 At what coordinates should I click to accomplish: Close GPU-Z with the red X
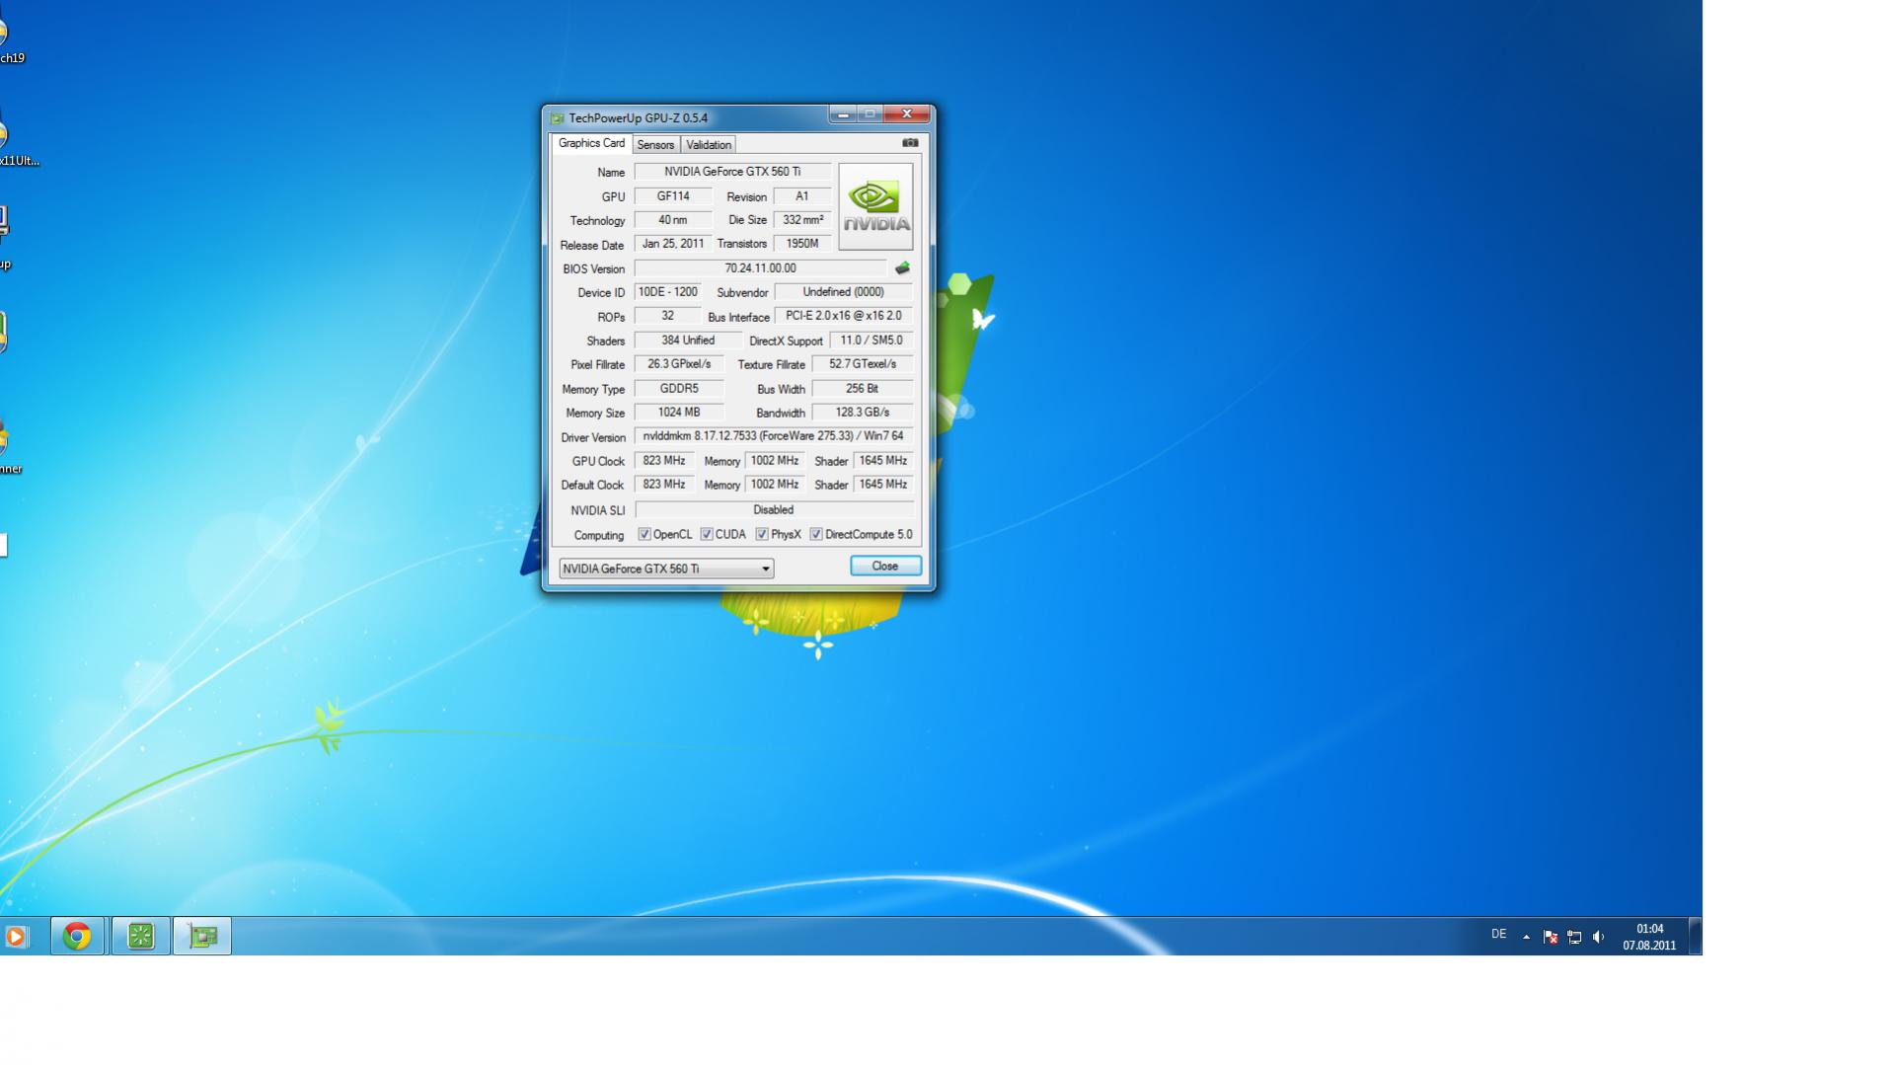tap(907, 114)
